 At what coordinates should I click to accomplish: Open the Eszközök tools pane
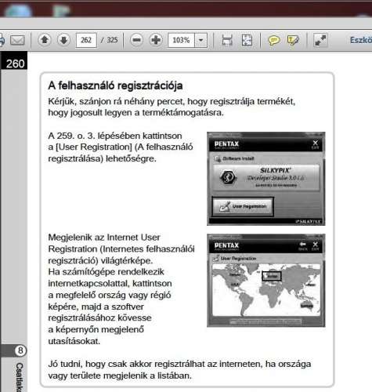[361, 40]
